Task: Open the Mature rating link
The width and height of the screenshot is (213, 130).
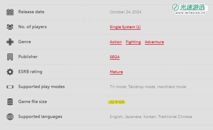Action: pos(116,72)
